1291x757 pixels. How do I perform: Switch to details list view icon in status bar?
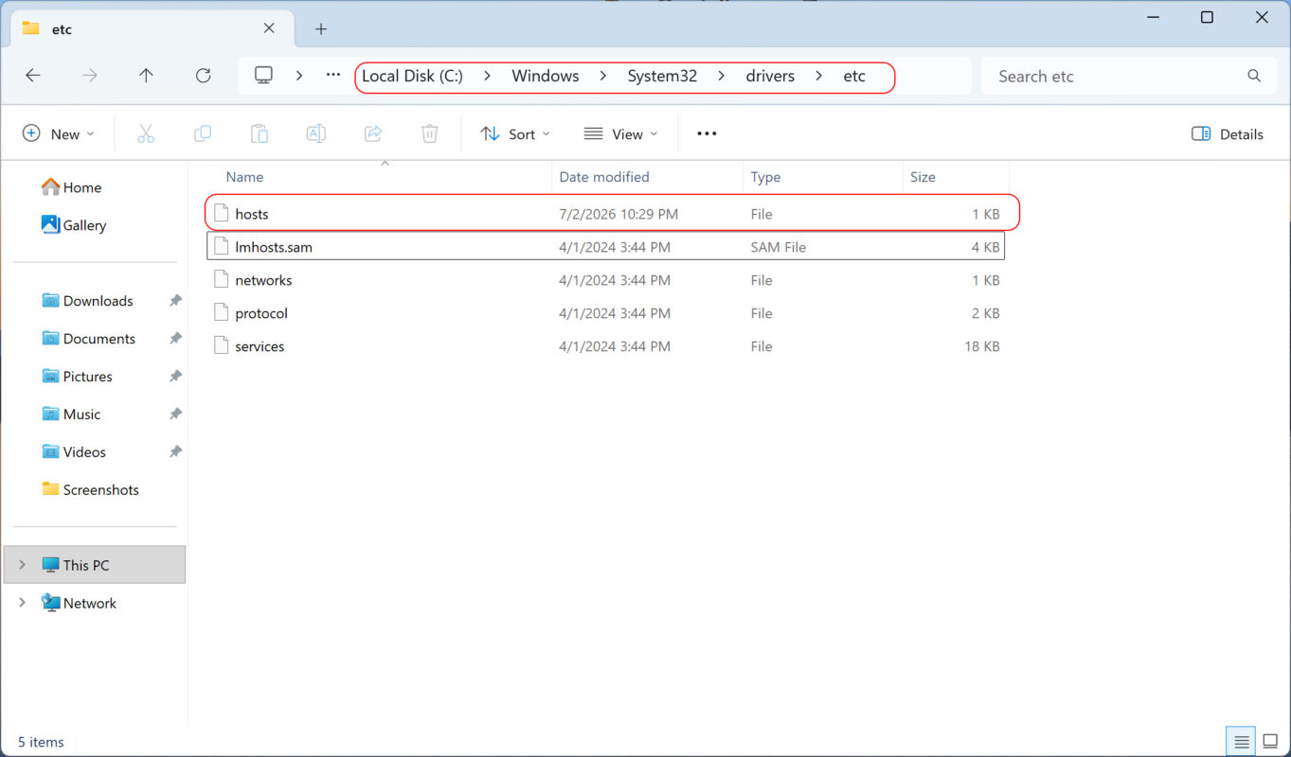click(1241, 742)
